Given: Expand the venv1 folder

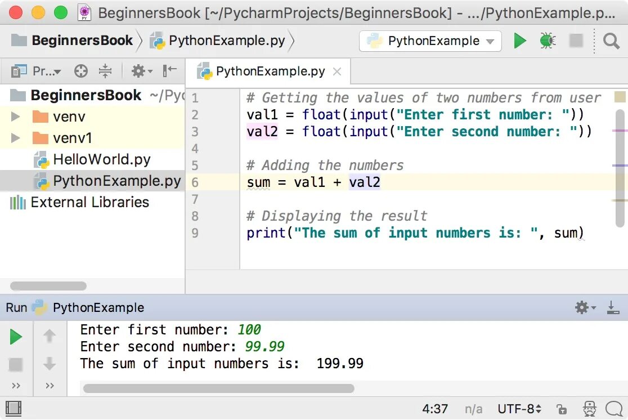Looking at the screenshot, I should 15,138.
